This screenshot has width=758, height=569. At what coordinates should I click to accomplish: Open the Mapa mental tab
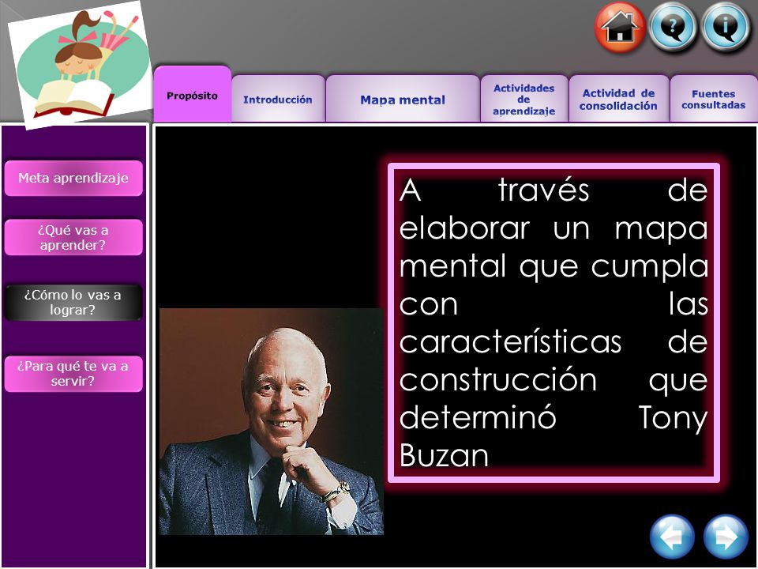pos(403,99)
